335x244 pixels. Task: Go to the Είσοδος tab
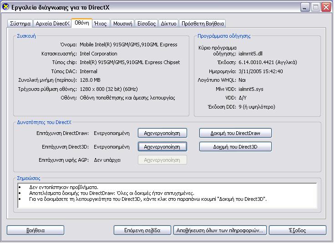pyautogui.click(x=147, y=24)
